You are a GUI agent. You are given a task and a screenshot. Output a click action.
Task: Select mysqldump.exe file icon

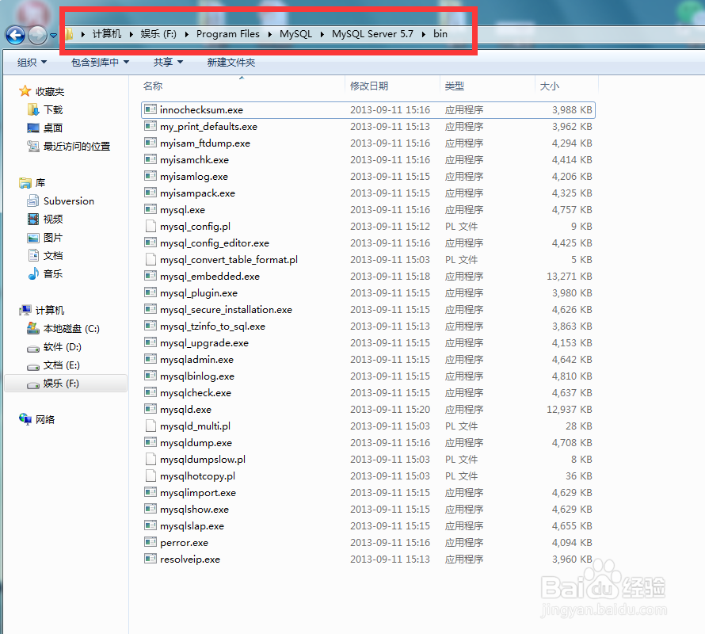(151, 442)
